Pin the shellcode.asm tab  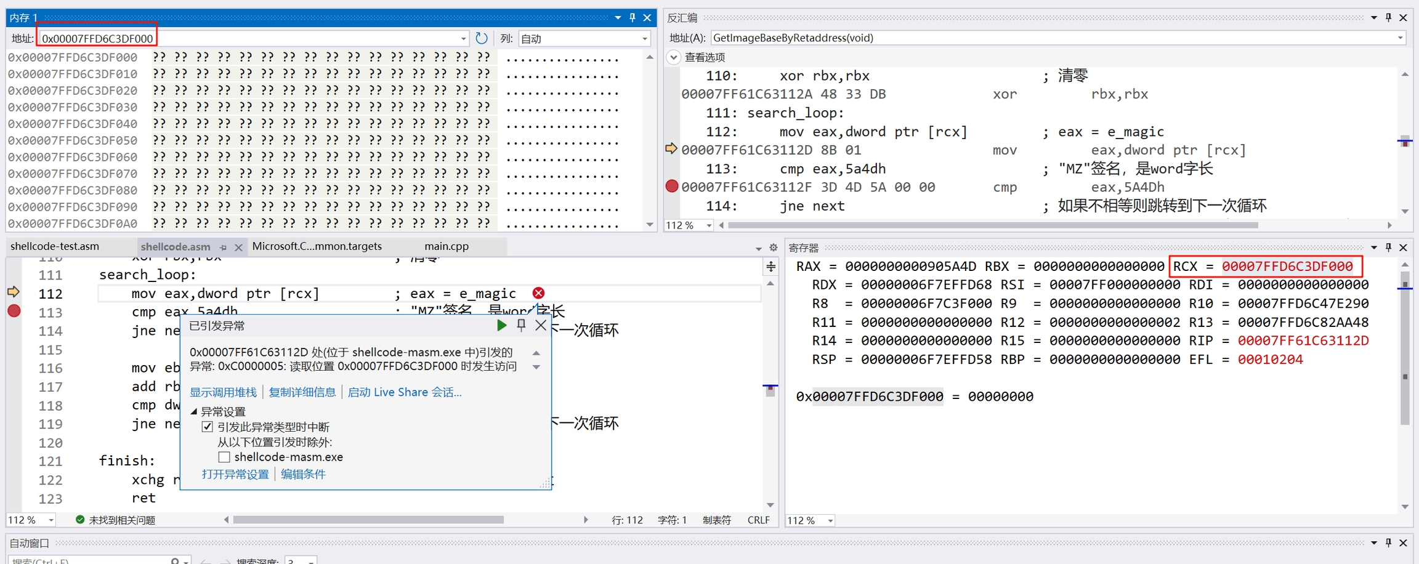(x=223, y=248)
